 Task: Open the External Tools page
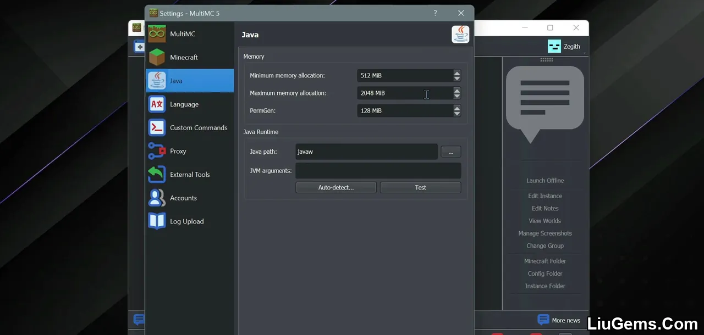point(190,175)
